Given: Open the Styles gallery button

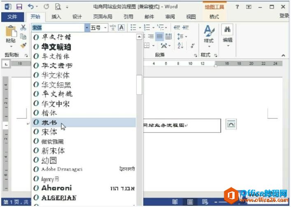Looking at the screenshot, I should point(209,36).
